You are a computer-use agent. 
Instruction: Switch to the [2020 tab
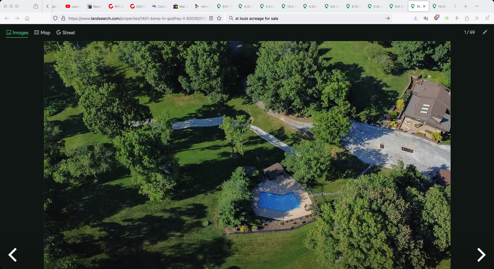tap(138, 6)
